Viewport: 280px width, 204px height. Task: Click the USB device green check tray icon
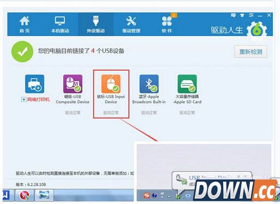coord(178,196)
